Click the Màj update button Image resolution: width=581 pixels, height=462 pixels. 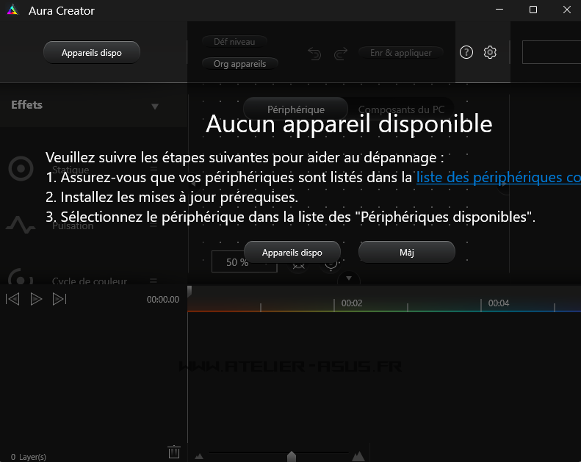point(407,252)
